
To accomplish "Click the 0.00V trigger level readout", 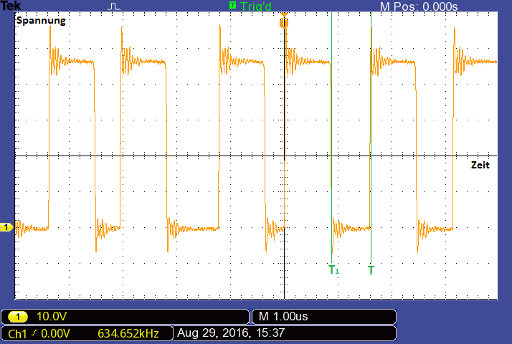I will point(55,333).
